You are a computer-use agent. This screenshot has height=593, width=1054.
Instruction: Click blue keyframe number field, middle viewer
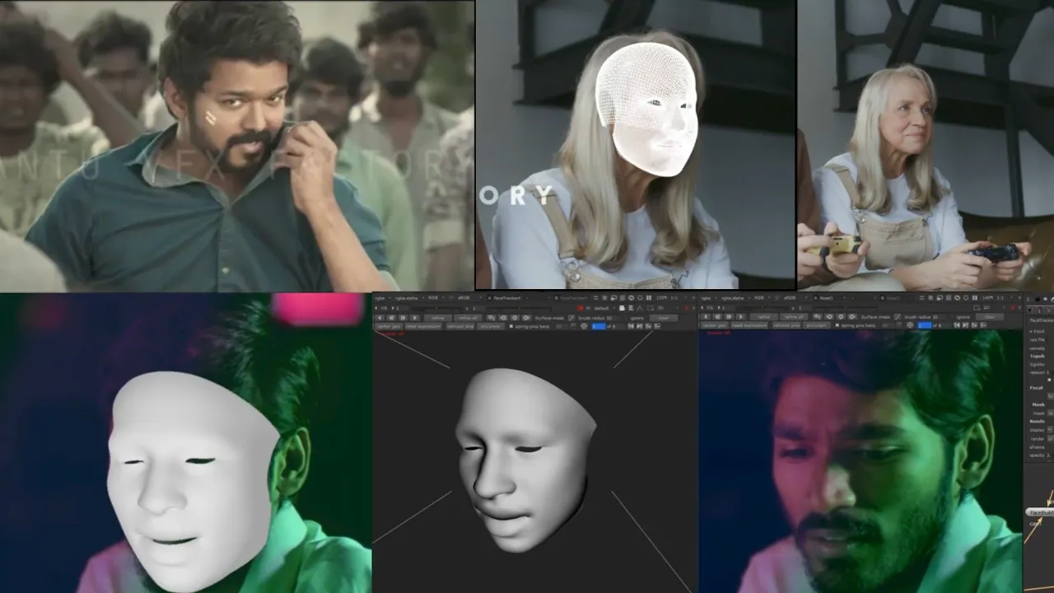tap(599, 326)
